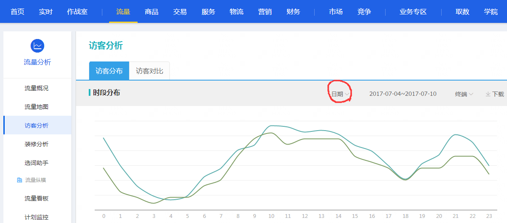The height and width of the screenshot is (223, 507).
Task: Open the 市场 menu
Action: [x=336, y=12]
